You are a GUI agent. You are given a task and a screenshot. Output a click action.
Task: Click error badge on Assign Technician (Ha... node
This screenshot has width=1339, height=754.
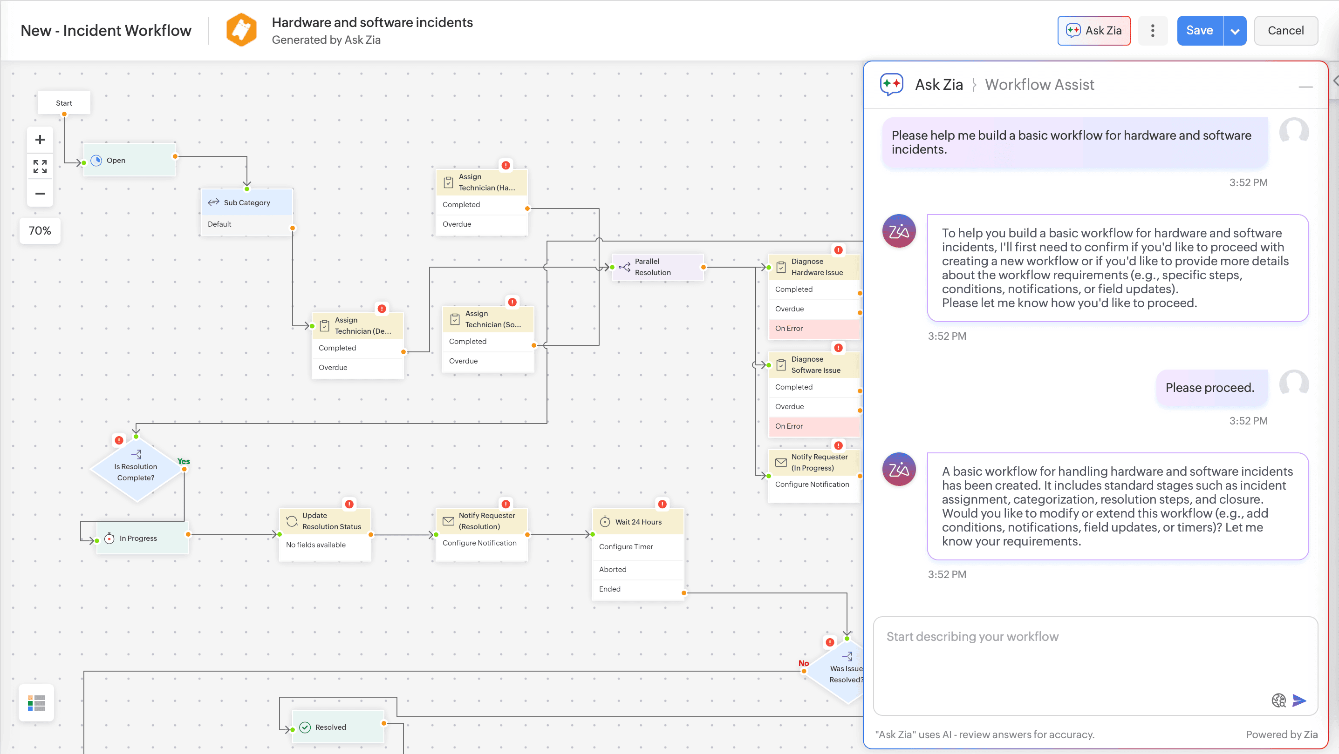point(506,166)
